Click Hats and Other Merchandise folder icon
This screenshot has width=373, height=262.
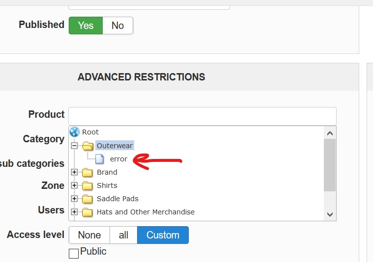click(88, 212)
